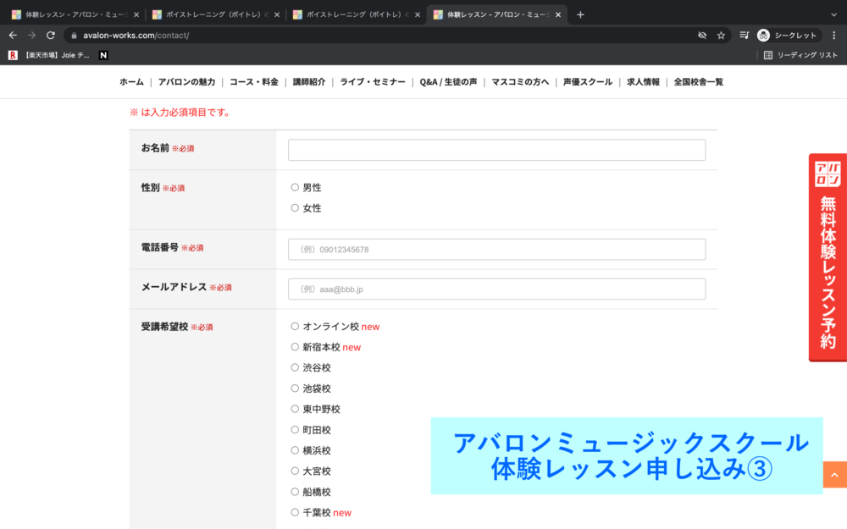Open the blocked third-party cookies eye icon
The height and width of the screenshot is (529, 847).
point(702,35)
